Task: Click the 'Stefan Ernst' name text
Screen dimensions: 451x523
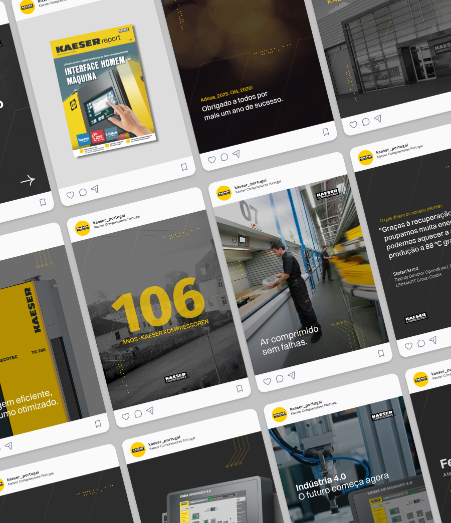Action: pos(405,271)
